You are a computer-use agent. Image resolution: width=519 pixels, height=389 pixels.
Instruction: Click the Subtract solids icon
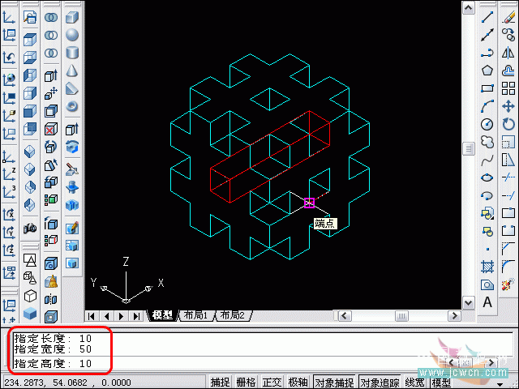(x=51, y=35)
